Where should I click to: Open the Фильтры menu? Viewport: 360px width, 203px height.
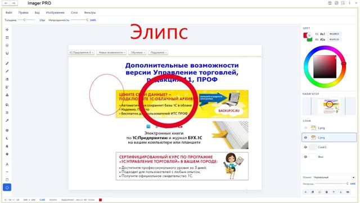[x=90, y=12]
